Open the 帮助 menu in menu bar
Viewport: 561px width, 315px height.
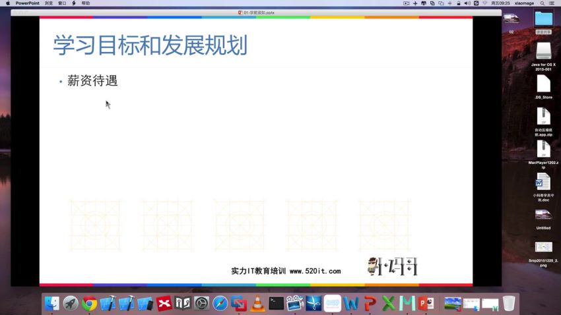tap(86, 3)
